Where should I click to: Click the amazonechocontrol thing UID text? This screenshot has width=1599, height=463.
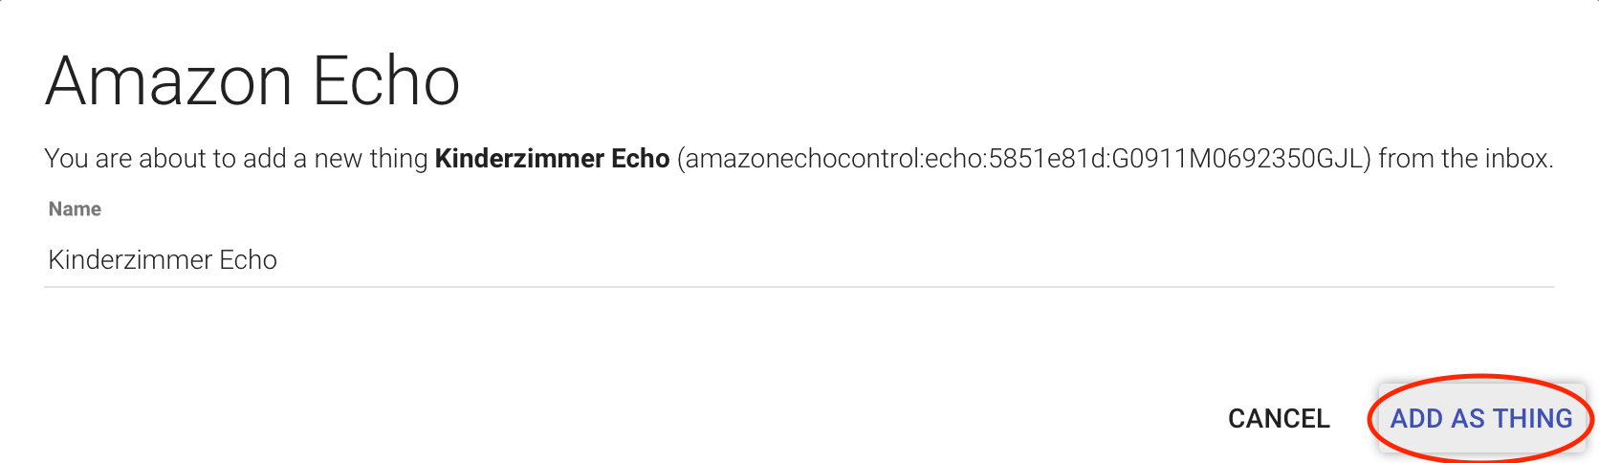pos(1023,159)
